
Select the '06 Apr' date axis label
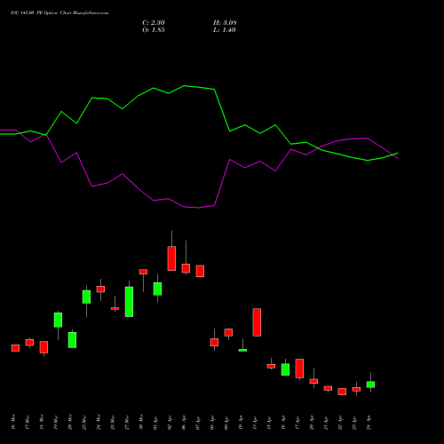coord(184,422)
